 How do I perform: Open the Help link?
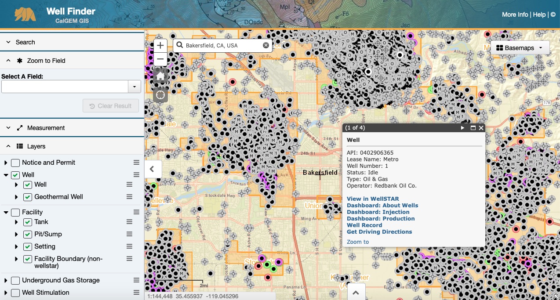click(539, 14)
